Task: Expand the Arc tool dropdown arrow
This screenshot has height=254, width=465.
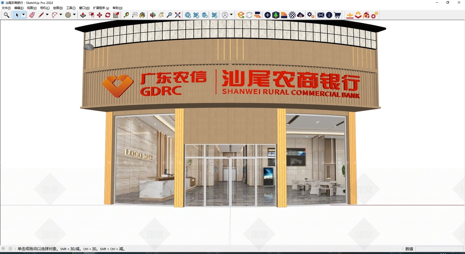Action: click(61, 15)
